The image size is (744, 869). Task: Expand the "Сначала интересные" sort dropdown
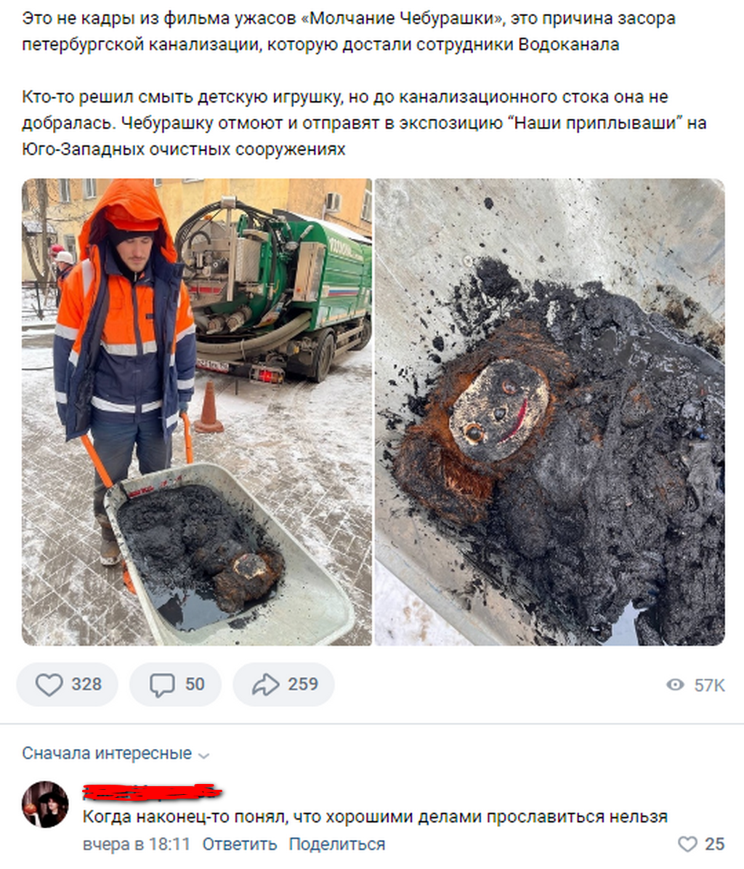tap(116, 753)
